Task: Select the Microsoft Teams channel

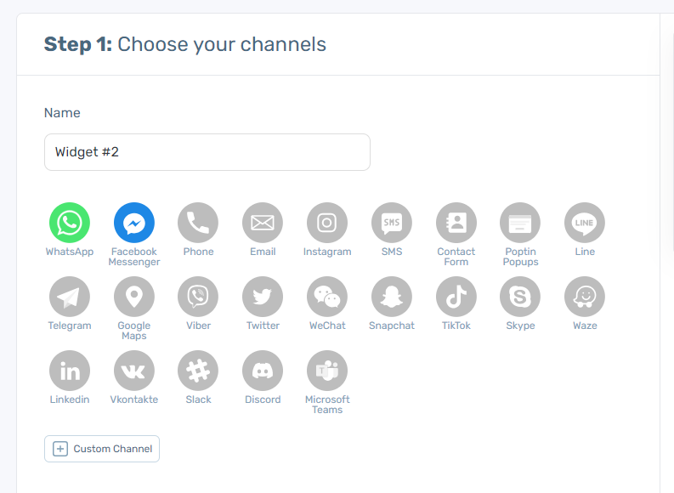Action: 327,371
